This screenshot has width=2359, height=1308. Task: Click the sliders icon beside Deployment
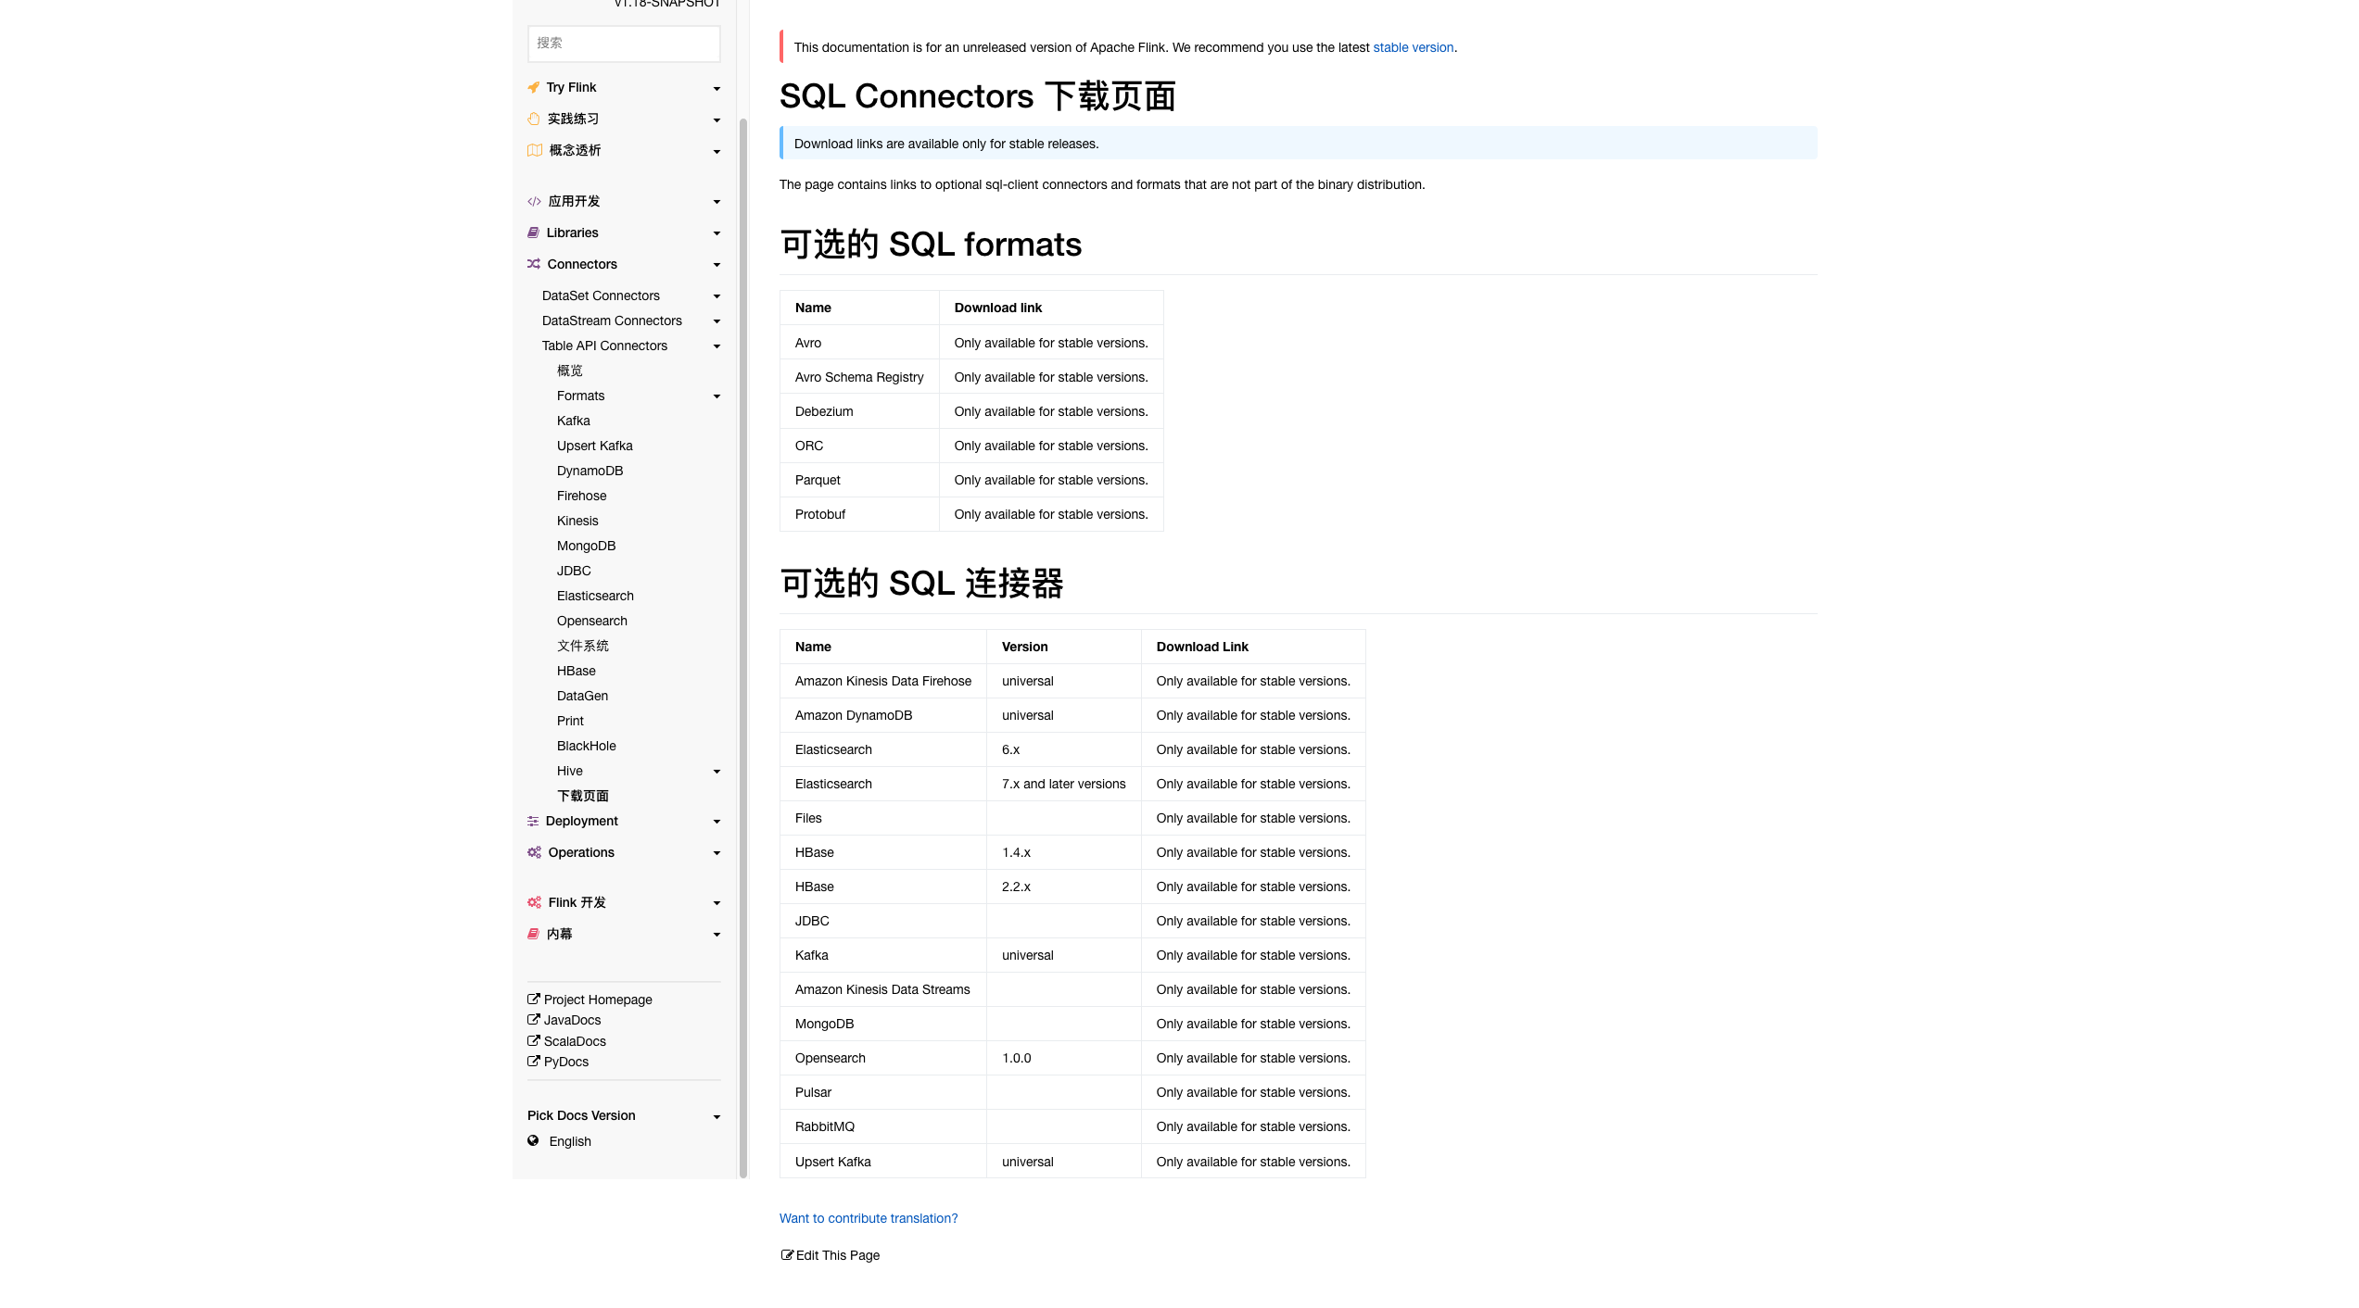coord(533,821)
